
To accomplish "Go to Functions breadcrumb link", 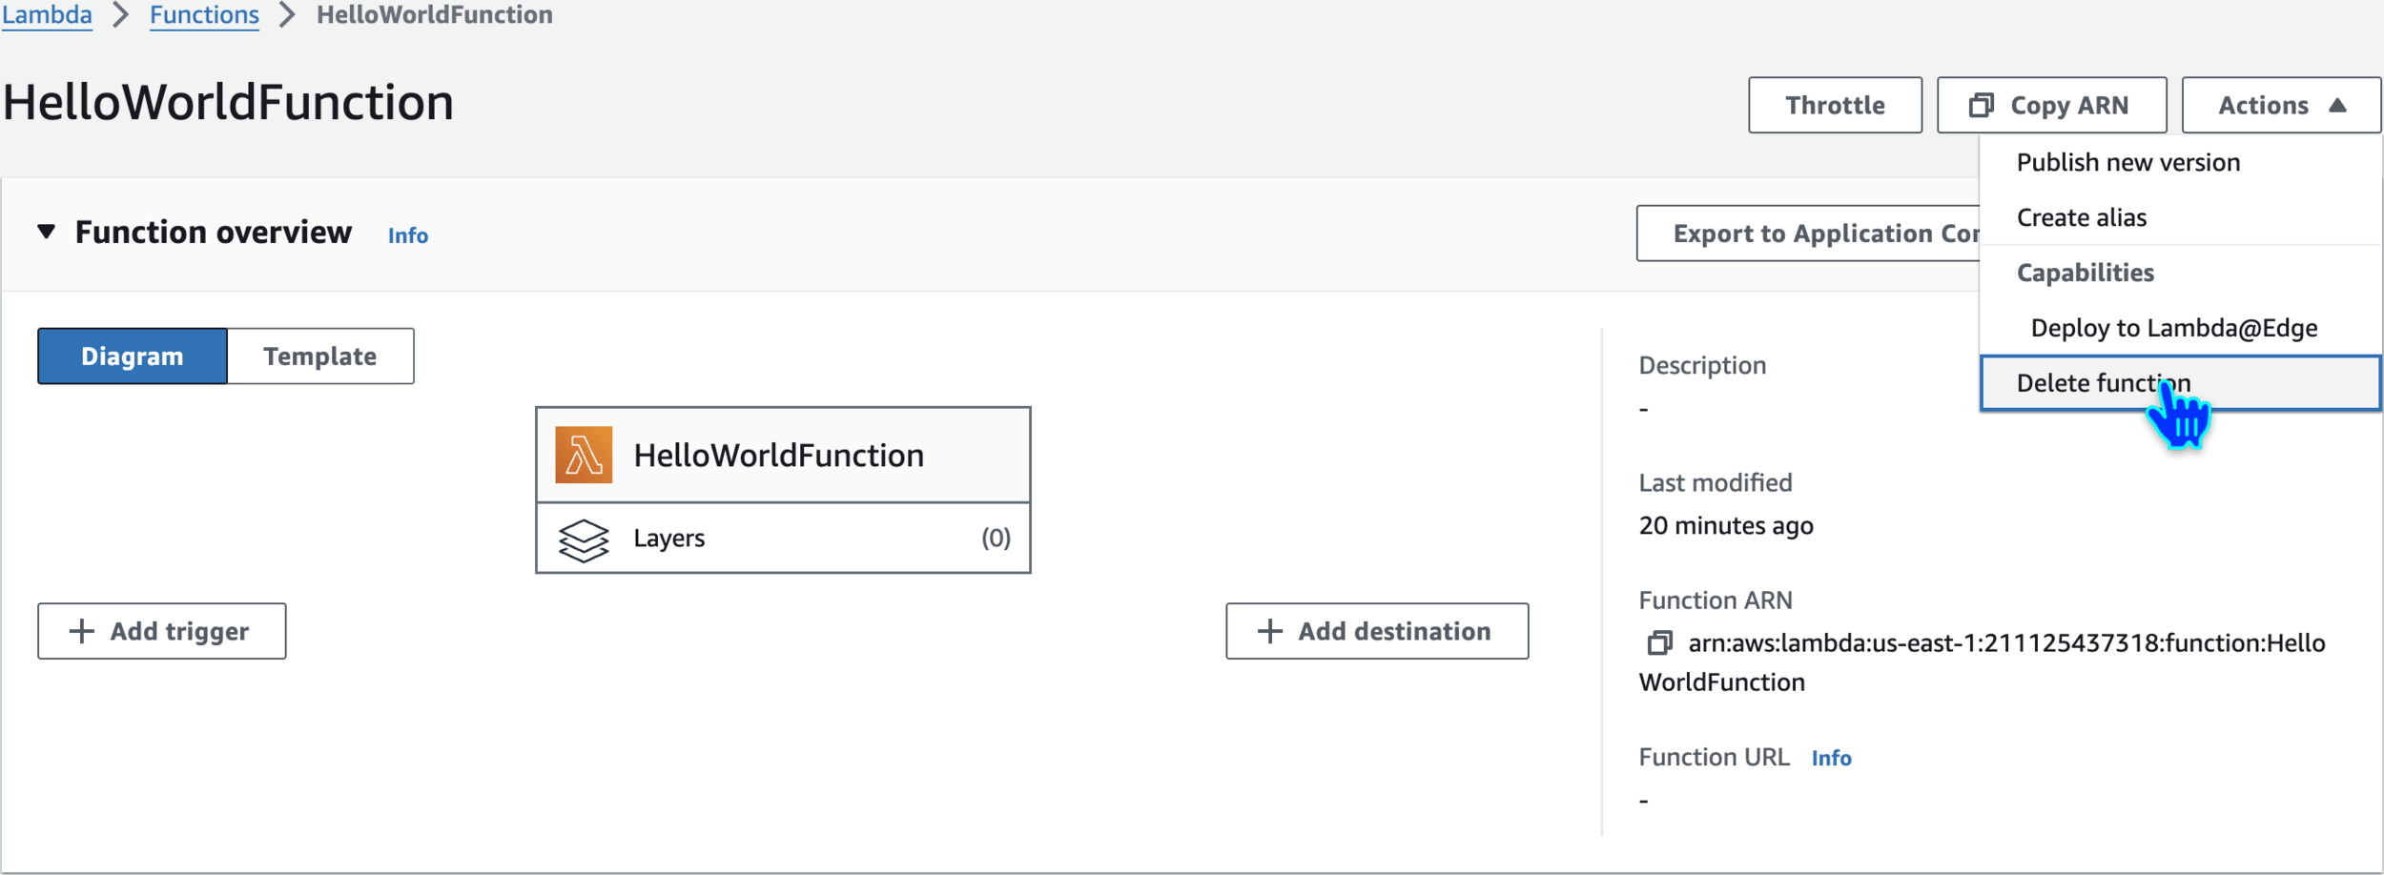I will point(204,15).
